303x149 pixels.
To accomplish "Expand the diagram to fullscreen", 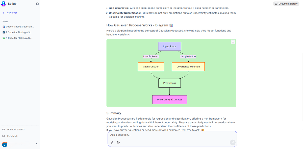I will pyautogui.click(x=233, y=42).
